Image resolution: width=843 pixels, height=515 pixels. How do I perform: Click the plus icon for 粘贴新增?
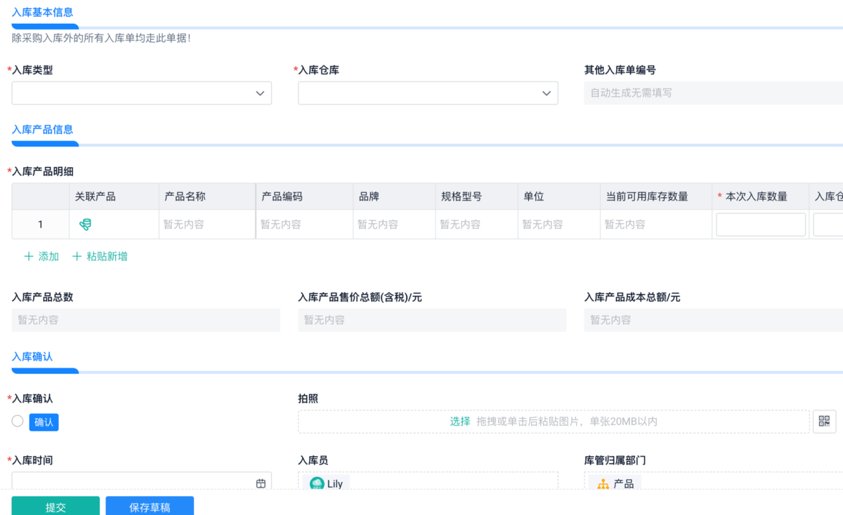pos(77,257)
